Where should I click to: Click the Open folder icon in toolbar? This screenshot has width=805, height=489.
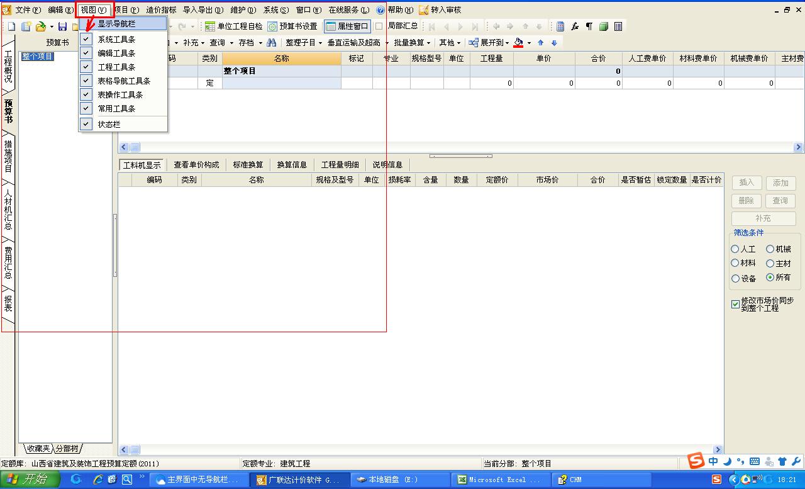point(40,26)
